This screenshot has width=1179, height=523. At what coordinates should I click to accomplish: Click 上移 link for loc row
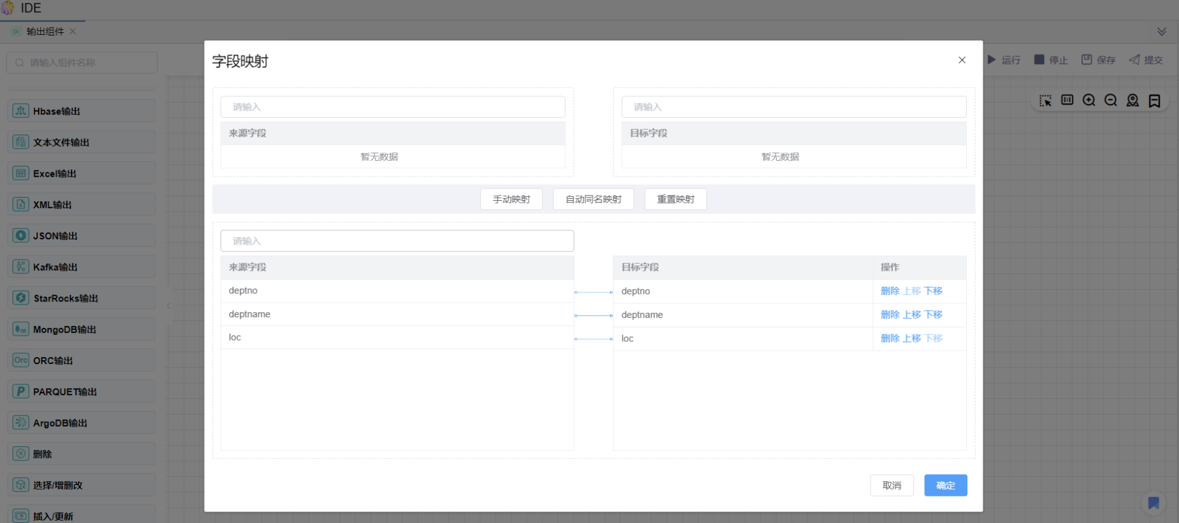tap(912, 339)
